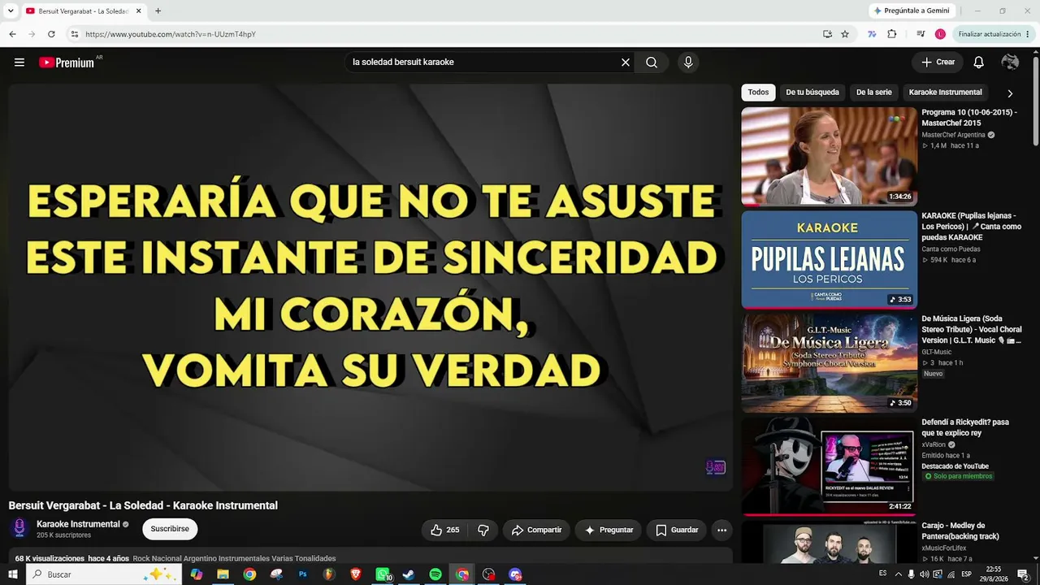The image size is (1040, 585).
Task: Open Spotify from the taskbar
Action: click(x=435, y=574)
